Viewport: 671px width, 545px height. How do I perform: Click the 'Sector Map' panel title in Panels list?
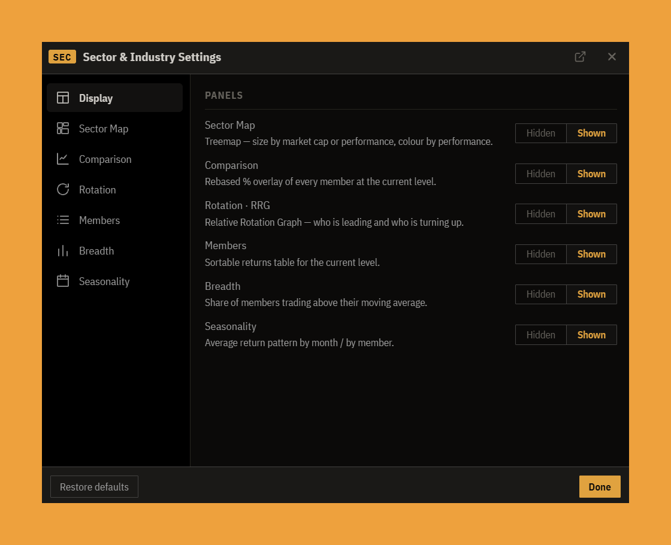click(x=230, y=125)
